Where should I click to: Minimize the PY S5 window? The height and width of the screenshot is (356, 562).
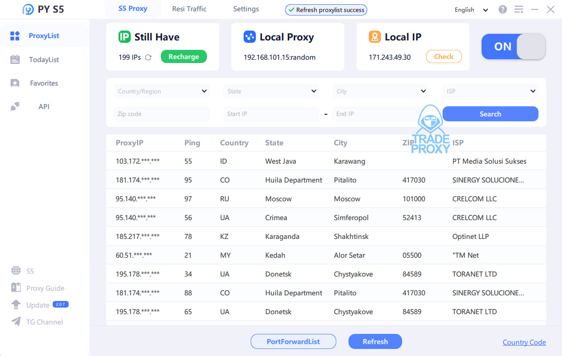click(535, 10)
